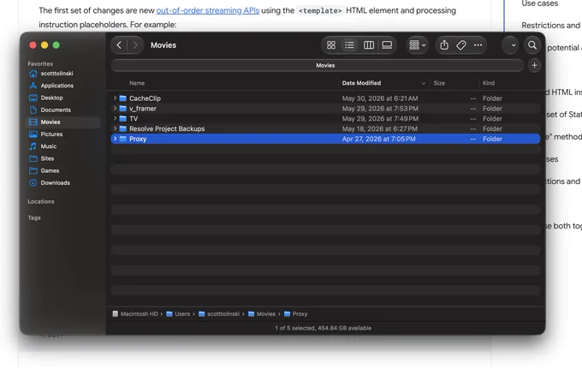Click date May 30, 2026 at 6:21 AM

(380, 98)
